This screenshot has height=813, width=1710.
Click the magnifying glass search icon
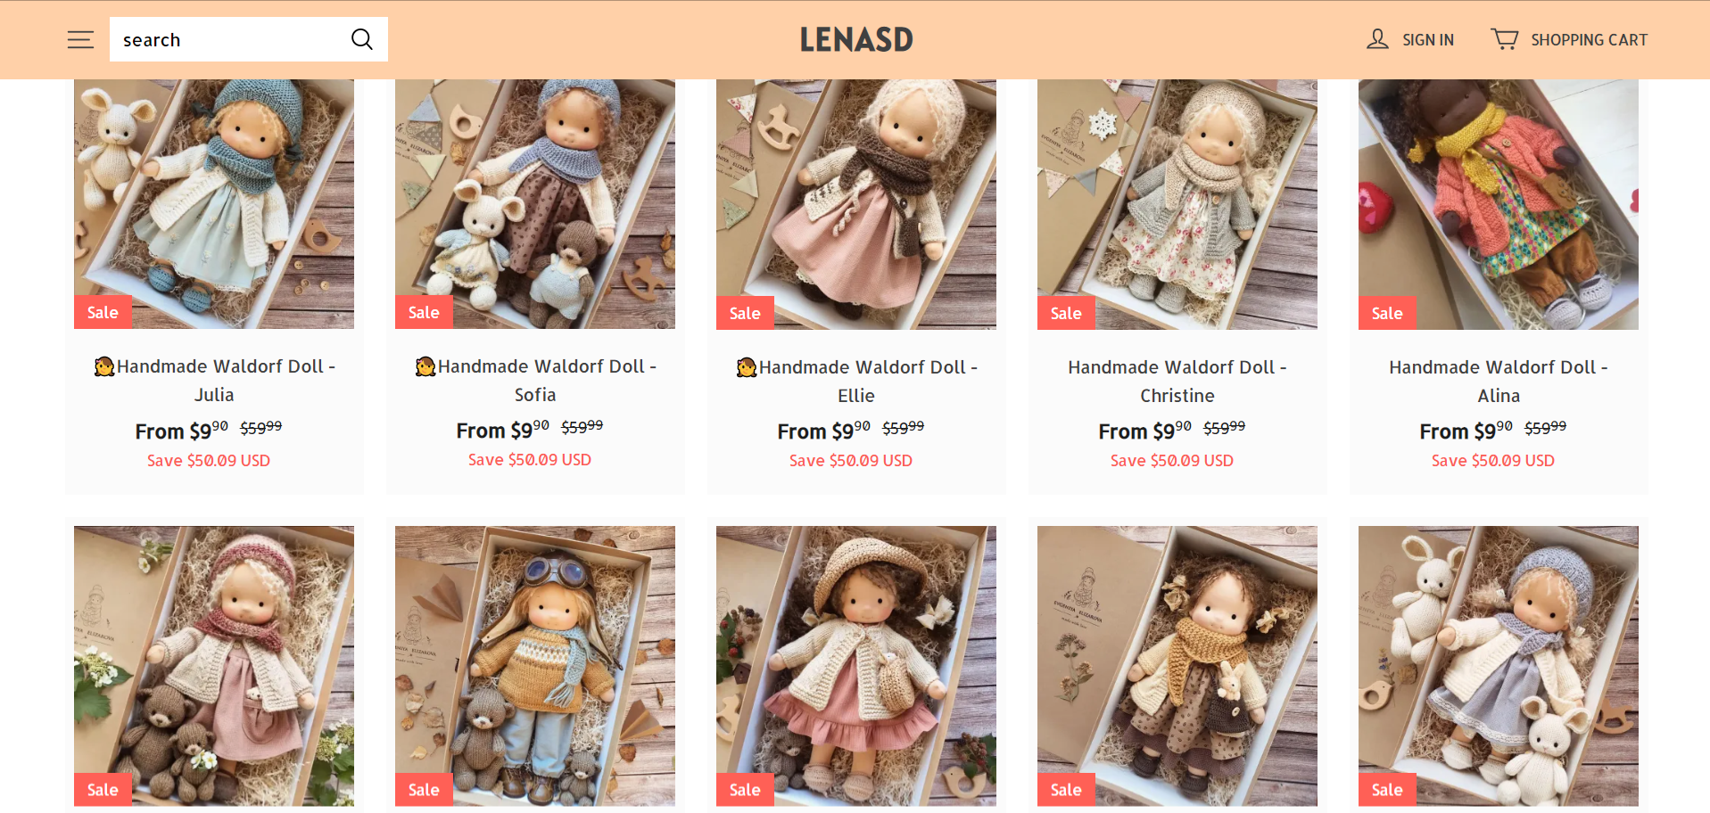click(361, 39)
